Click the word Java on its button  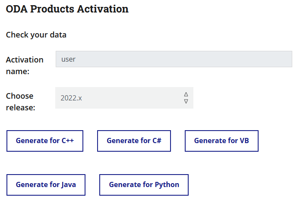click(x=68, y=184)
